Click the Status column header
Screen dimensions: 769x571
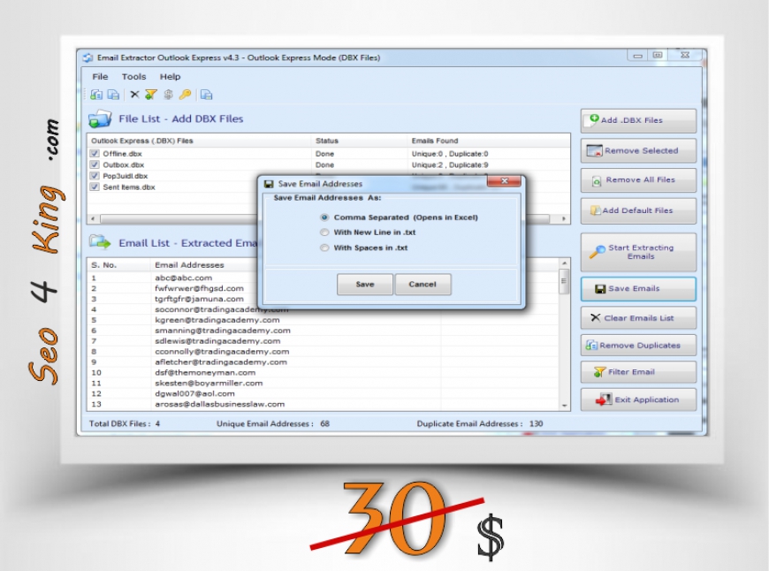click(x=359, y=141)
